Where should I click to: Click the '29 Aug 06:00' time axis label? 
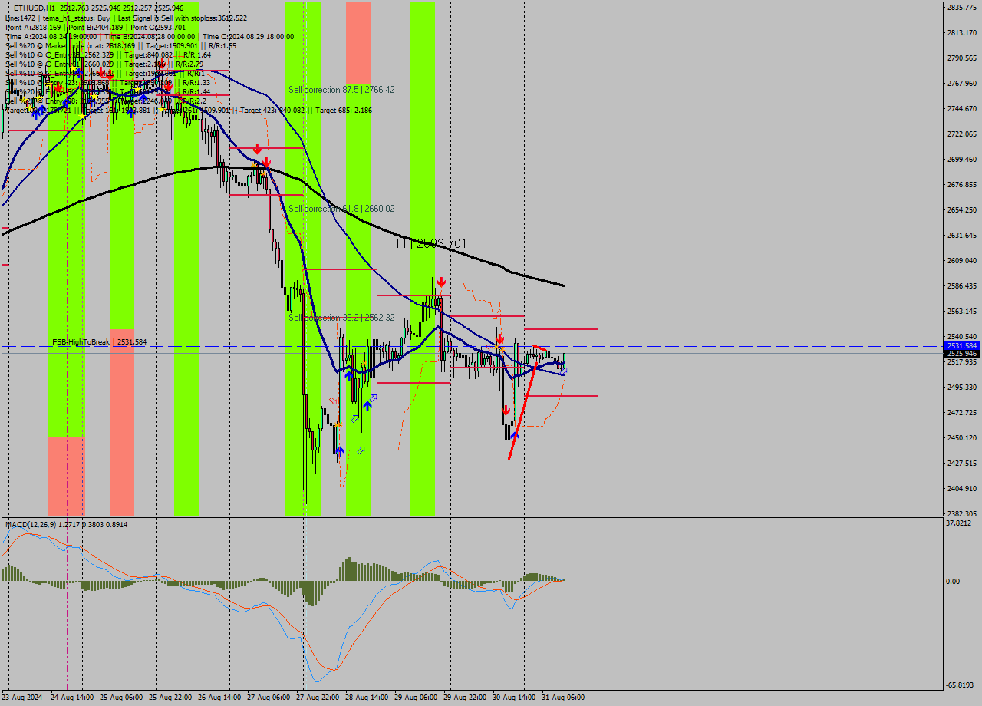(x=416, y=698)
